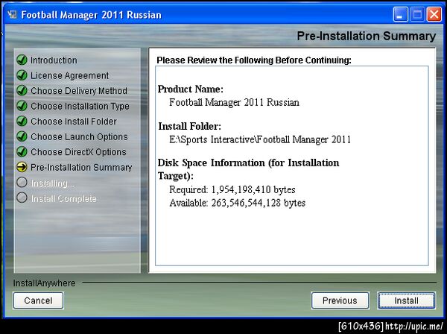Click the check icon beside Choose DirectX Options

click(x=22, y=152)
